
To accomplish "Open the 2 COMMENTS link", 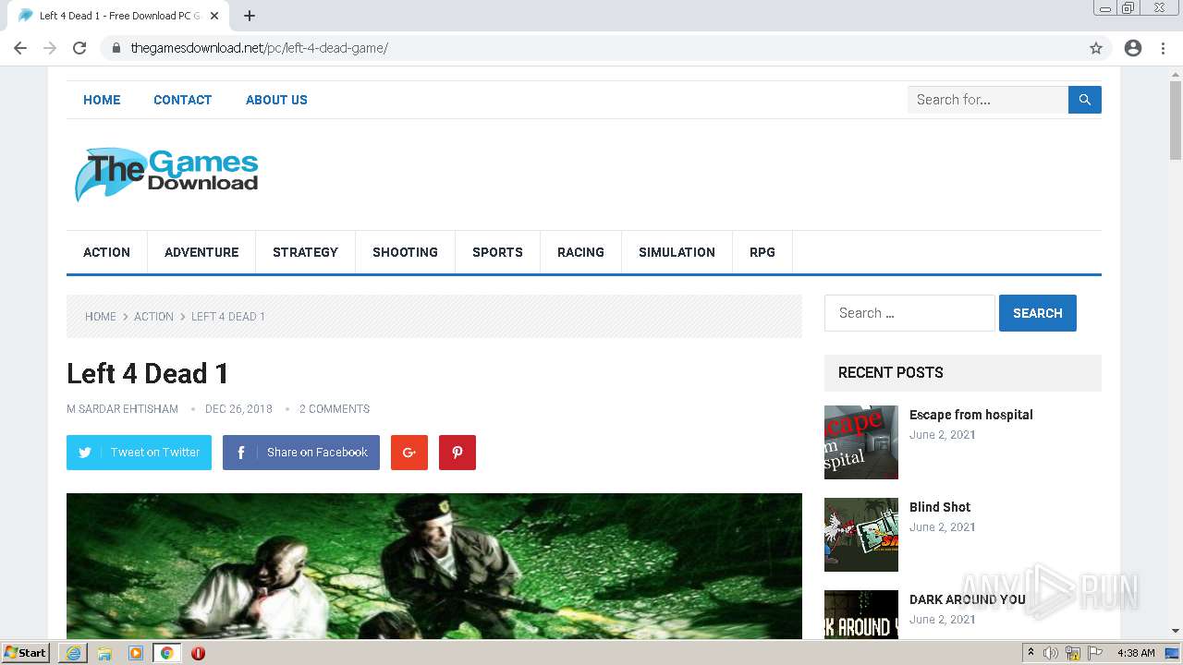I will click(335, 409).
